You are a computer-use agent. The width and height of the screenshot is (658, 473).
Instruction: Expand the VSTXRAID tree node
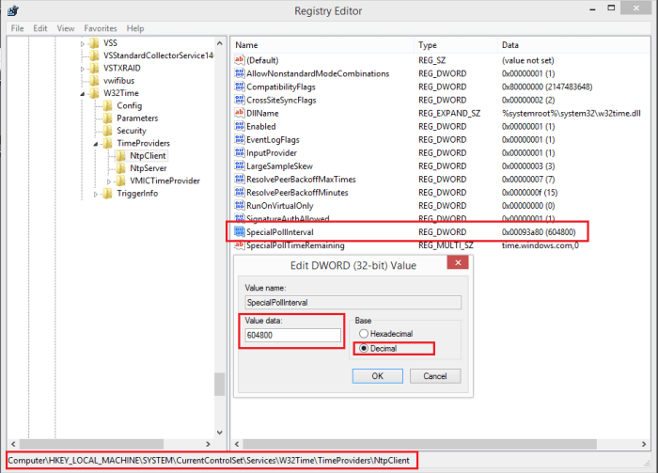point(83,69)
